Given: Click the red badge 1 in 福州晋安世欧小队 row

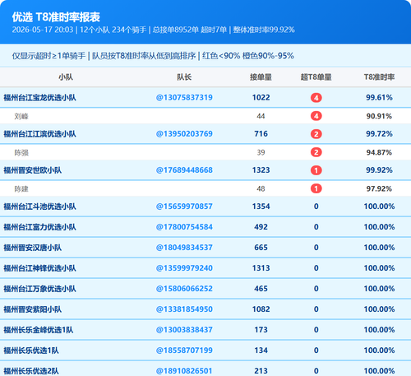Looking at the screenshot, I should pyautogui.click(x=316, y=170).
